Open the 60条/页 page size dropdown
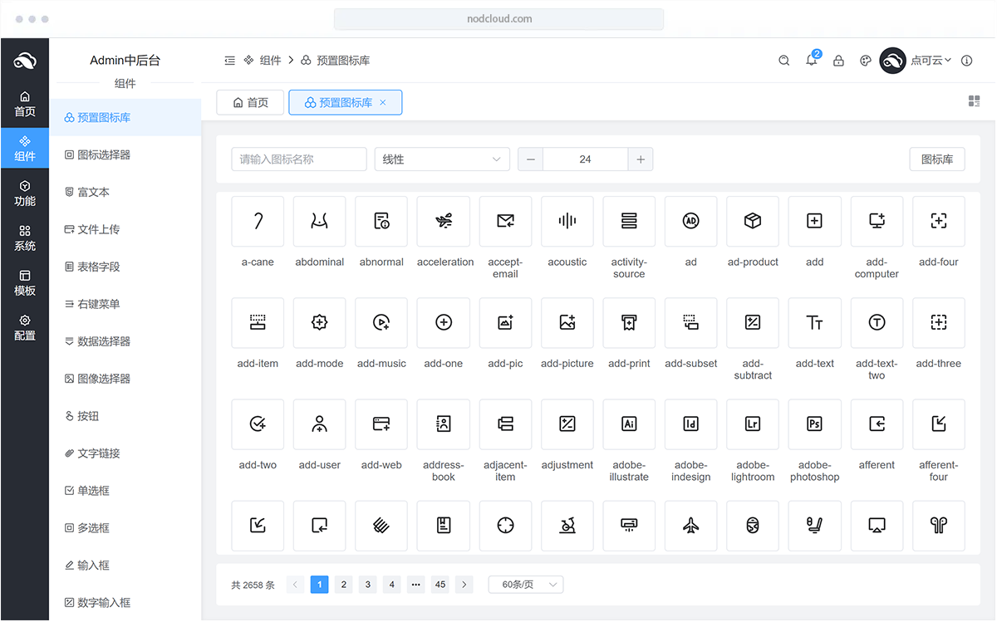 tap(526, 585)
